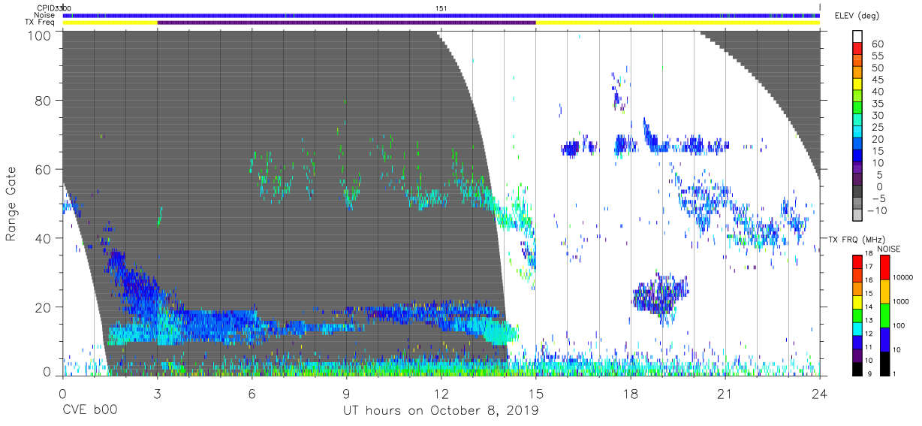Click the 1000 label on NOISE colorbar
The image size is (922, 426).
click(902, 302)
